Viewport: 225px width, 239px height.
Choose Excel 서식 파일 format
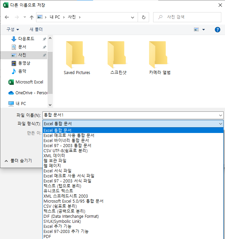click(133, 171)
